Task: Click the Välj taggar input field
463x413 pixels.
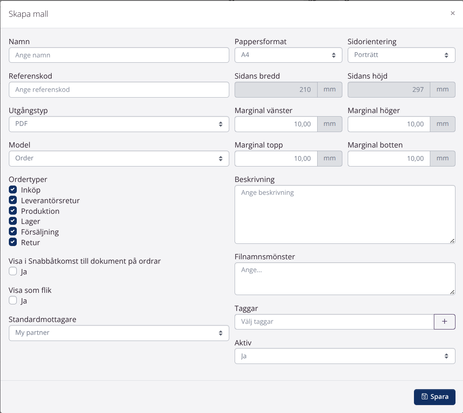Action: click(x=334, y=322)
